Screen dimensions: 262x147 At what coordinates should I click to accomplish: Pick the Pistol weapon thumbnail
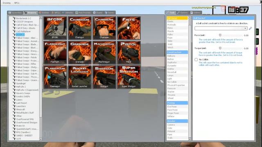pos(129,53)
